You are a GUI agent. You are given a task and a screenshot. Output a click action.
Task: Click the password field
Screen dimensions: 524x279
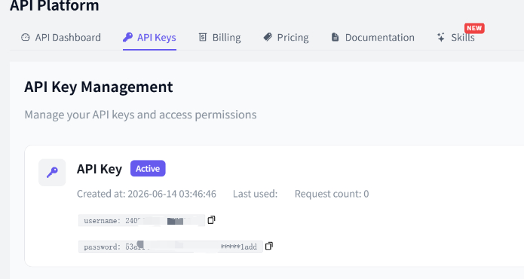coord(170,247)
